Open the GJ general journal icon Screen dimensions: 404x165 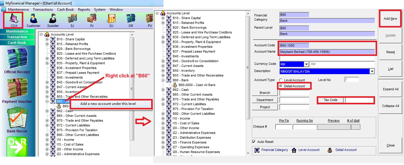pyautogui.click(x=111, y=20)
